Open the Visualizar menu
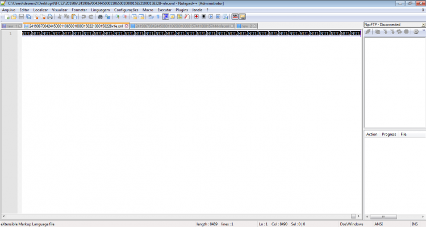 [x=60, y=10]
